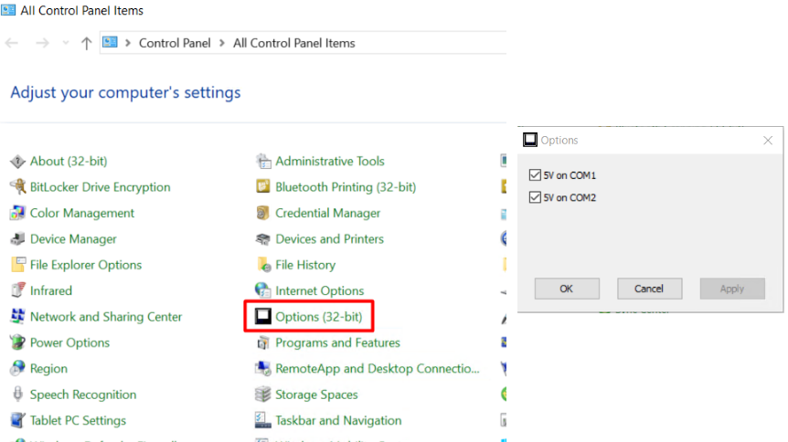The width and height of the screenshot is (788, 442).
Task: Expand the chevron after Control Panel breadcrumb
Action: coord(222,43)
